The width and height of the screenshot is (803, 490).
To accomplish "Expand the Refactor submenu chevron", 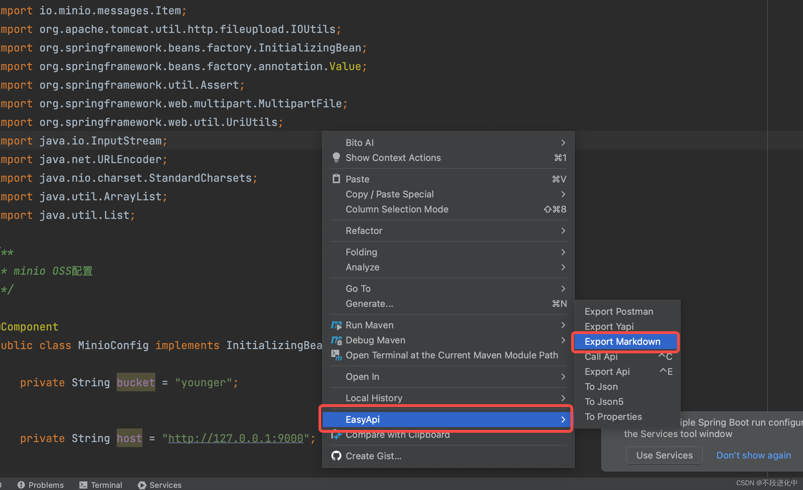I will (x=563, y=231).
